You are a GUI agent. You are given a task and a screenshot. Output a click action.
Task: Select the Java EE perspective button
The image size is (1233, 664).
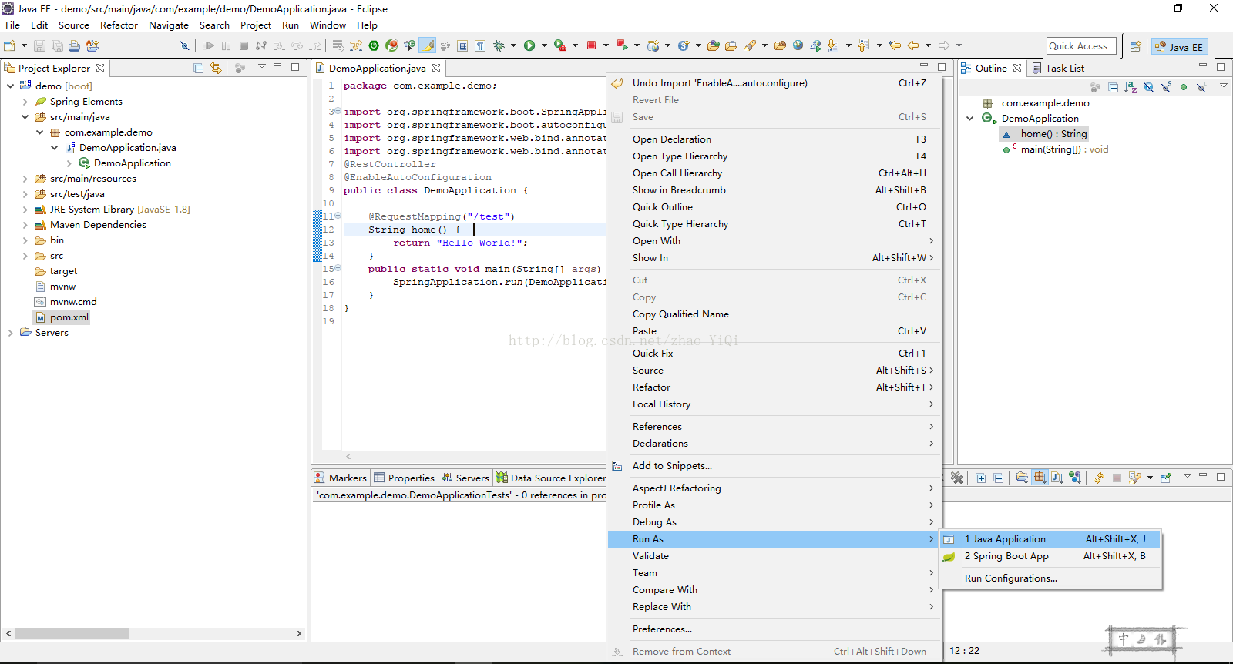(x=1179, y=46)
